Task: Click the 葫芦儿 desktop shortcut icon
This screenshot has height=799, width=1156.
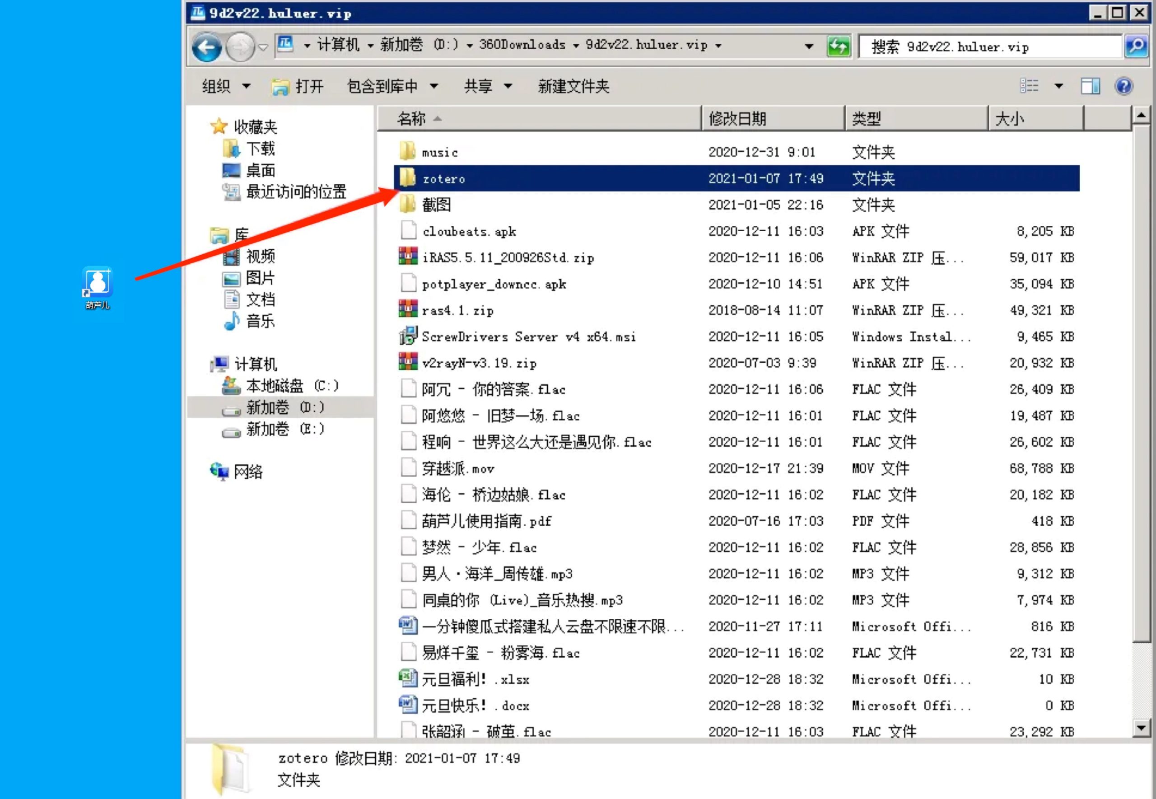Action: click(x=98, y=287)
